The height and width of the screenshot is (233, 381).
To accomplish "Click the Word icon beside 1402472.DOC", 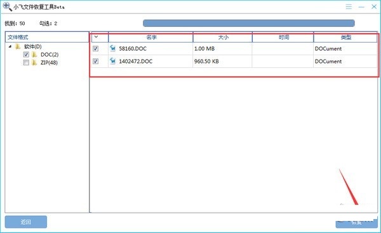I will [112, 61].
